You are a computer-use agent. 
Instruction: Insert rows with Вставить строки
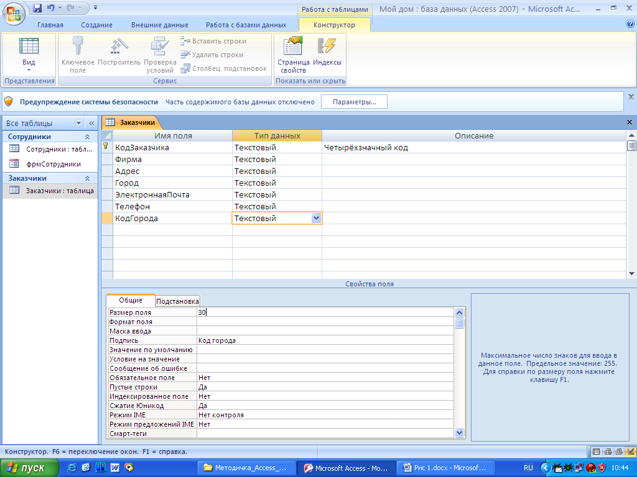[x=214, y=41]
